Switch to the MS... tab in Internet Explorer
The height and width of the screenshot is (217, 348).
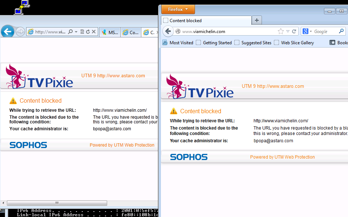tap(110, 32)
